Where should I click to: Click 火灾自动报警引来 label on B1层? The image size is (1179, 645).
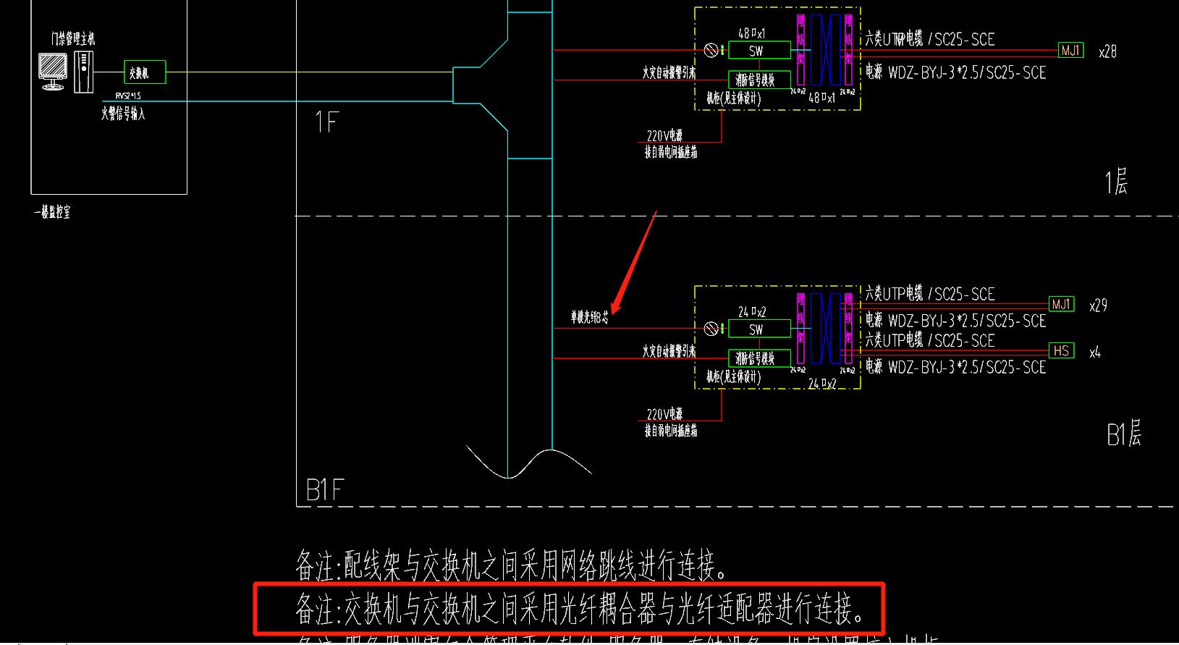669,352
